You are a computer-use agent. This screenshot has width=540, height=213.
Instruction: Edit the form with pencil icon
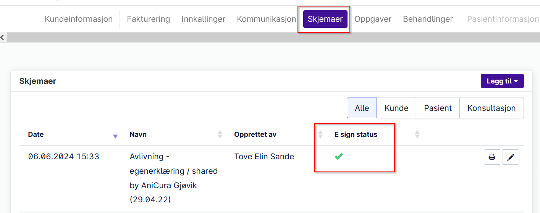click(x=511, y=157)
